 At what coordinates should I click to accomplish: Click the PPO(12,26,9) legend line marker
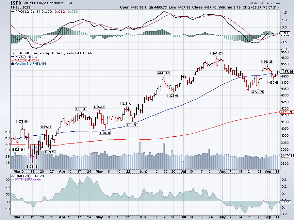(x=12, y=11)
